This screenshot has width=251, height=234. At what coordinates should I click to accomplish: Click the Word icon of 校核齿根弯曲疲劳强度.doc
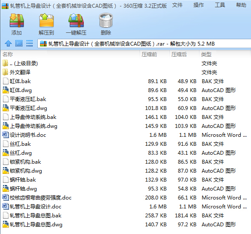click(6, 197)
